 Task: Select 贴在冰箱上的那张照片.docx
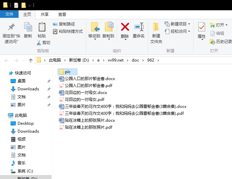coord(87,120)
